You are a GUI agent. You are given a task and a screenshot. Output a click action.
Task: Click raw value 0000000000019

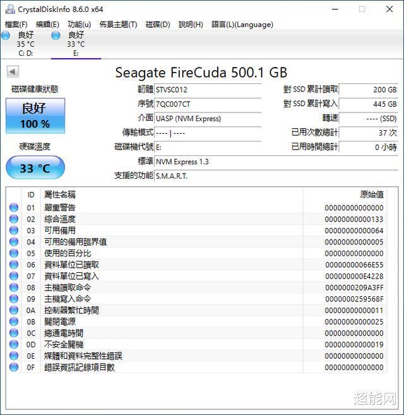point(354,345)
